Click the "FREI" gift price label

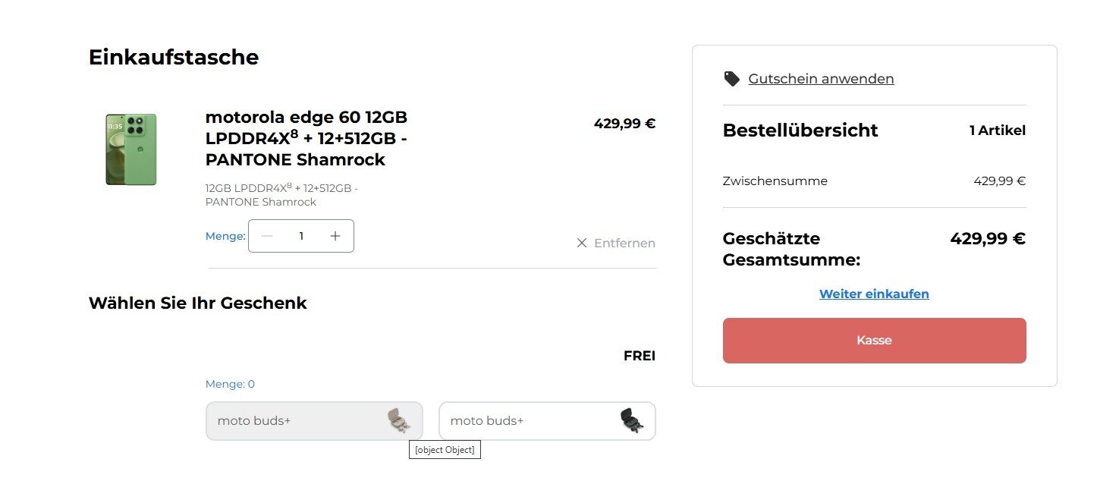639,356
